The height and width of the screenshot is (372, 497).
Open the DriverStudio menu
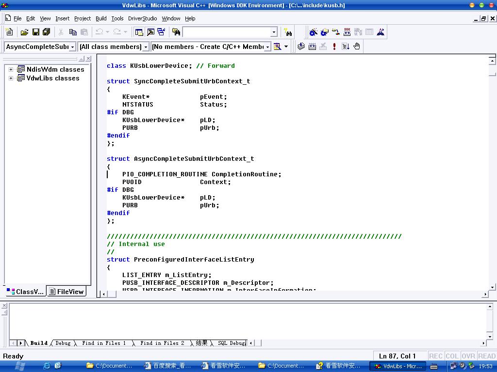(x=142, y=18)
